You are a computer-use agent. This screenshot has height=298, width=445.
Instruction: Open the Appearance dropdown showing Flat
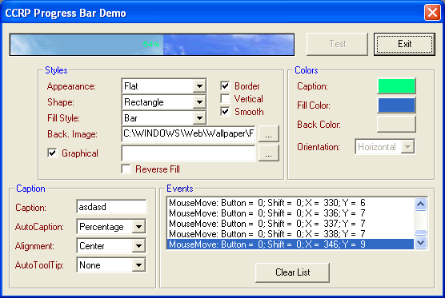(199, 86)
